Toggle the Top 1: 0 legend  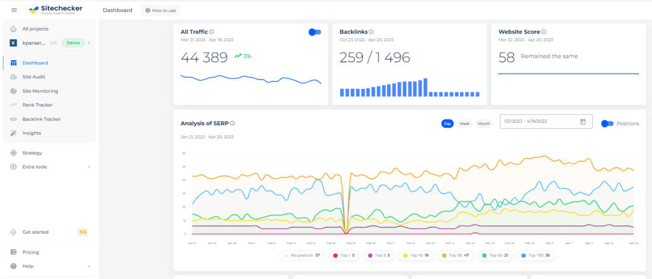tap(344, 255)
